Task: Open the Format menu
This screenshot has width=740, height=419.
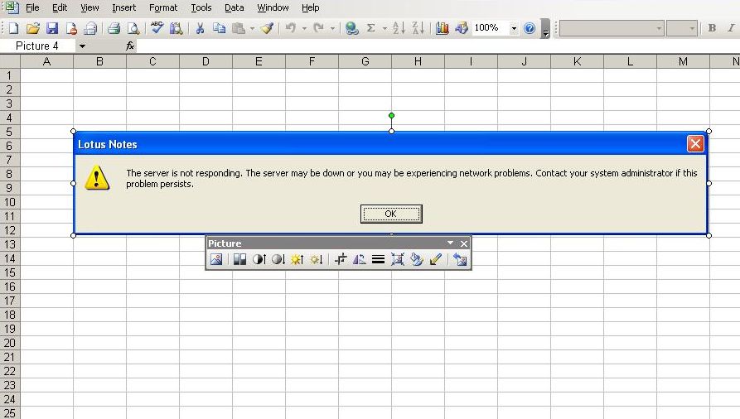Action: point(163,7)
